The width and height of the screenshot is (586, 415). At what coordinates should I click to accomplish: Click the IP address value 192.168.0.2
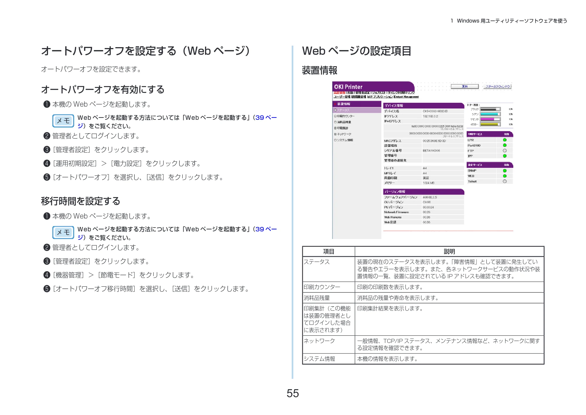click(x=430, y=116)
